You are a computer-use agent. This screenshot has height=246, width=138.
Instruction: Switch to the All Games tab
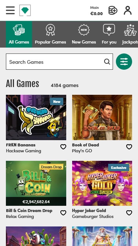click(19, 34)
